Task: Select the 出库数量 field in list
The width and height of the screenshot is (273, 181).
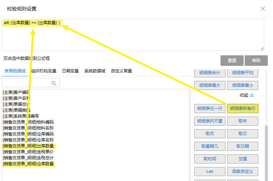Action: point(29,146)
